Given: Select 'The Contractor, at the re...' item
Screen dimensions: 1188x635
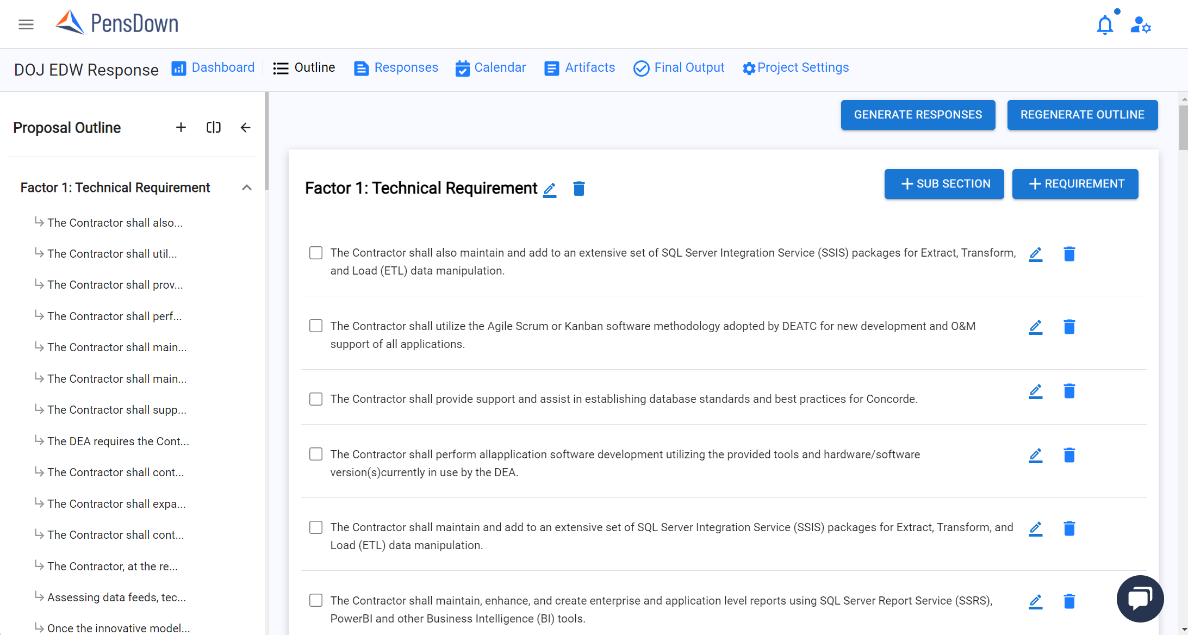Looking at the screenshot, I should tap(112, 566).
